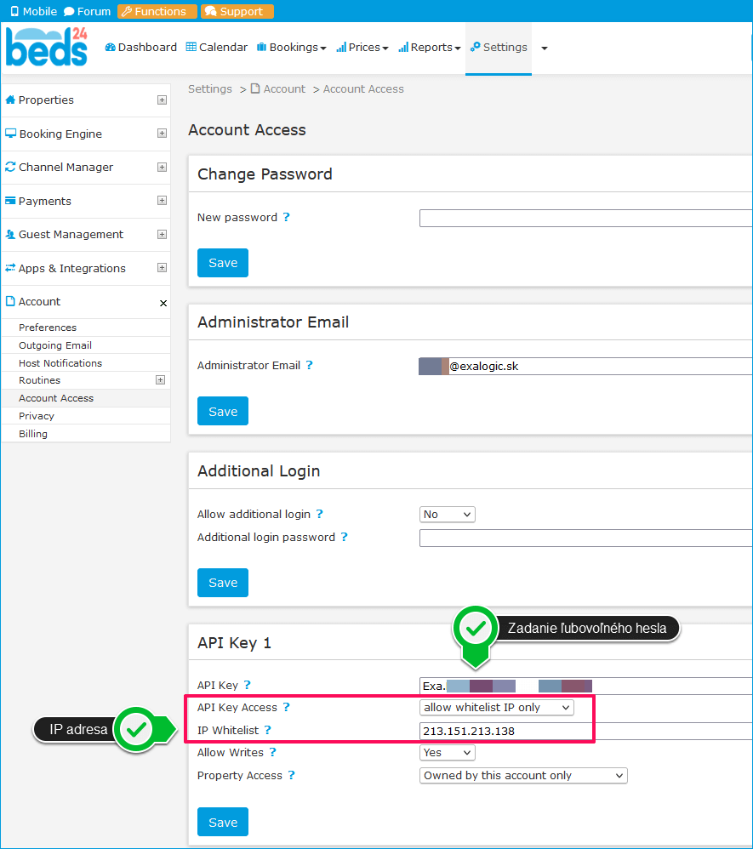Expand the Properties sidebar section
Image resolution: width=753 pixels, height=849 pixels.
[162, 100]
